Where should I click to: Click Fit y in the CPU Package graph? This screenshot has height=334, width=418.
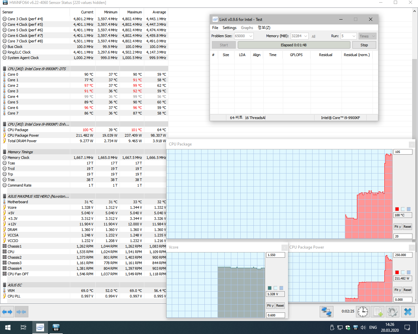398,227
